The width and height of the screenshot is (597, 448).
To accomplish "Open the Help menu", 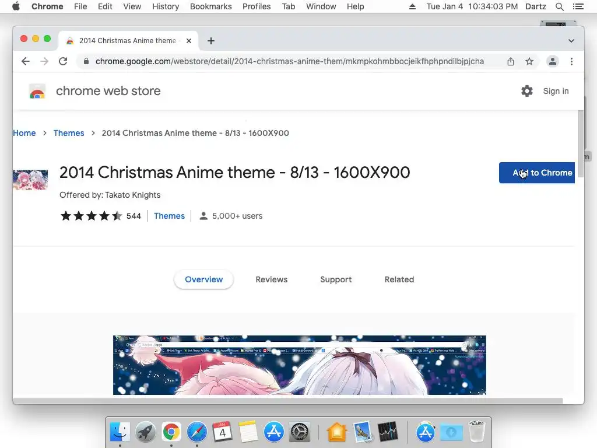I will tap(355, 6).
